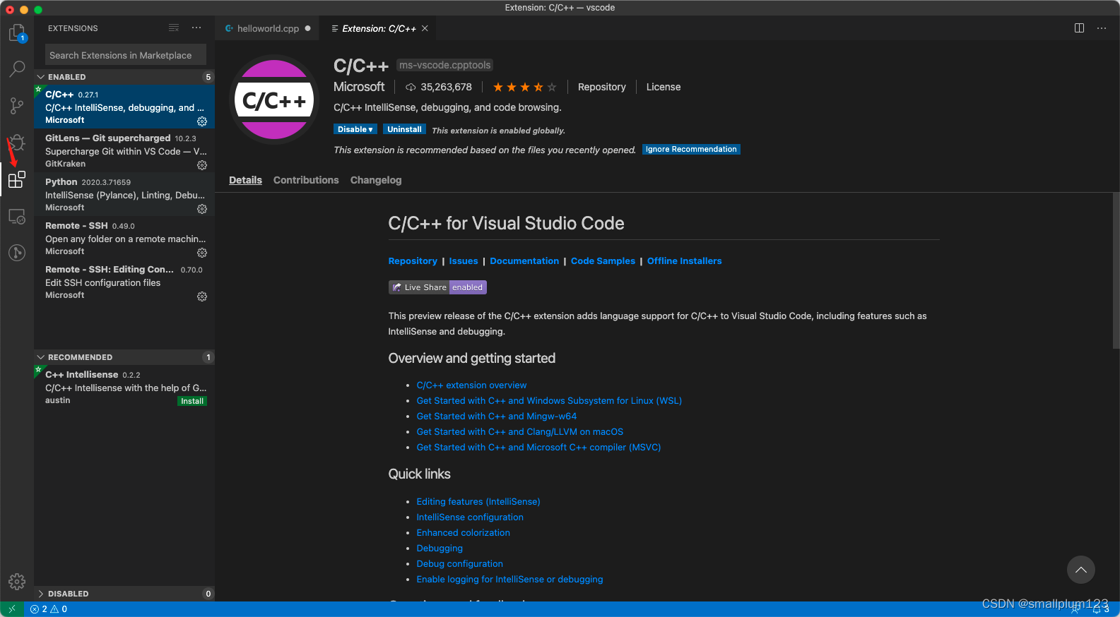Open the Offline Installers link

point(685,260)
